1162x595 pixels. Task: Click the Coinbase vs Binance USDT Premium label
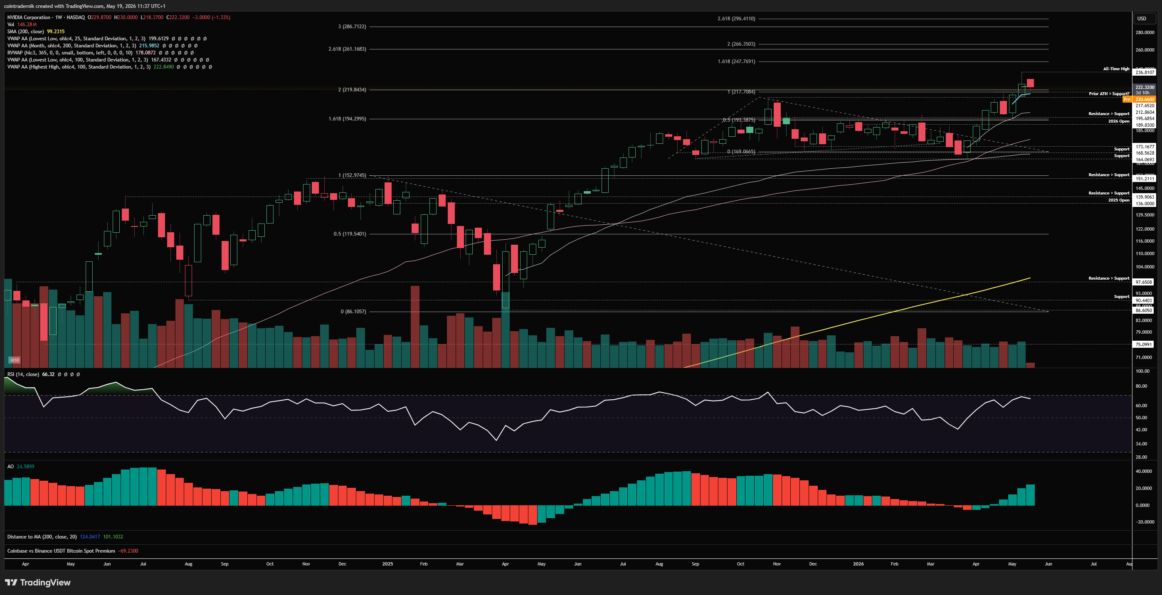click(61, 551)
